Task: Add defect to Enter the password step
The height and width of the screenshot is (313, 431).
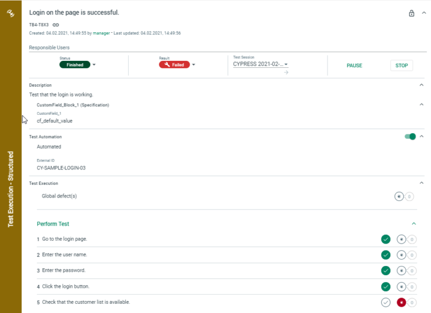Action: click(x=401, y=271)
